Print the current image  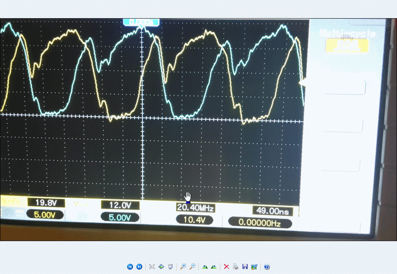(x=236, y=267)
